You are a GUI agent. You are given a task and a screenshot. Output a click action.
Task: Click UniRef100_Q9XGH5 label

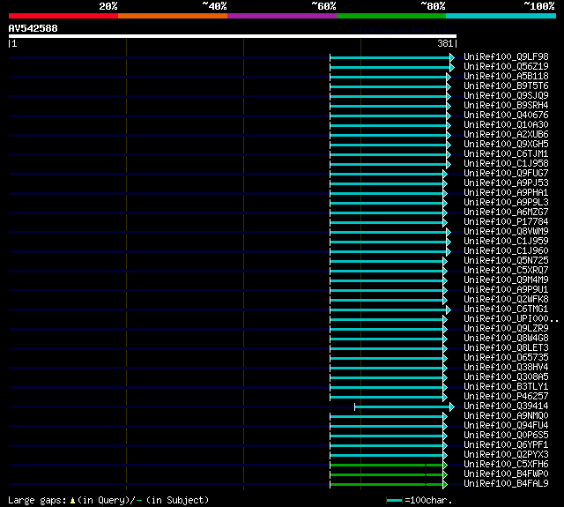(506, 145)
